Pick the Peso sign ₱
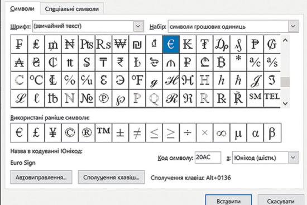 [255, 44]
